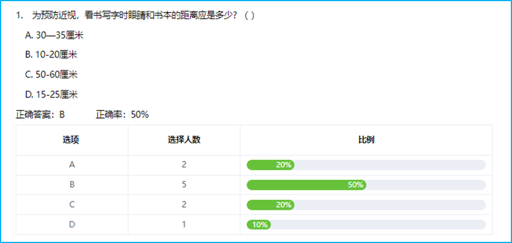Click the count 1 in row D
The width and height of the screenshot is (512, 243).
(x=184, y=224)
